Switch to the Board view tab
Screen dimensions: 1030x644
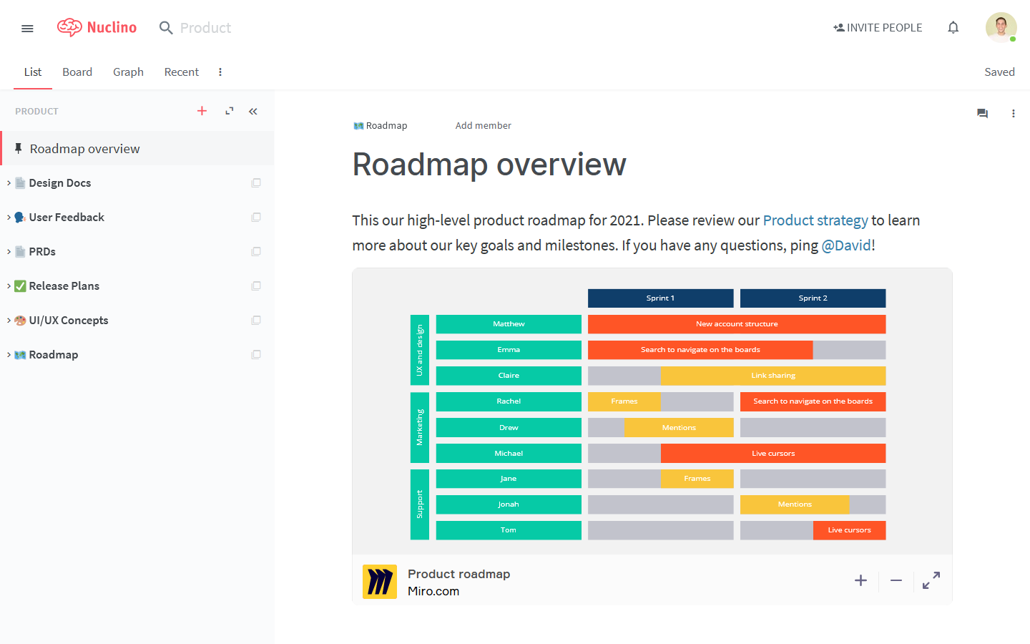(77, 72)
